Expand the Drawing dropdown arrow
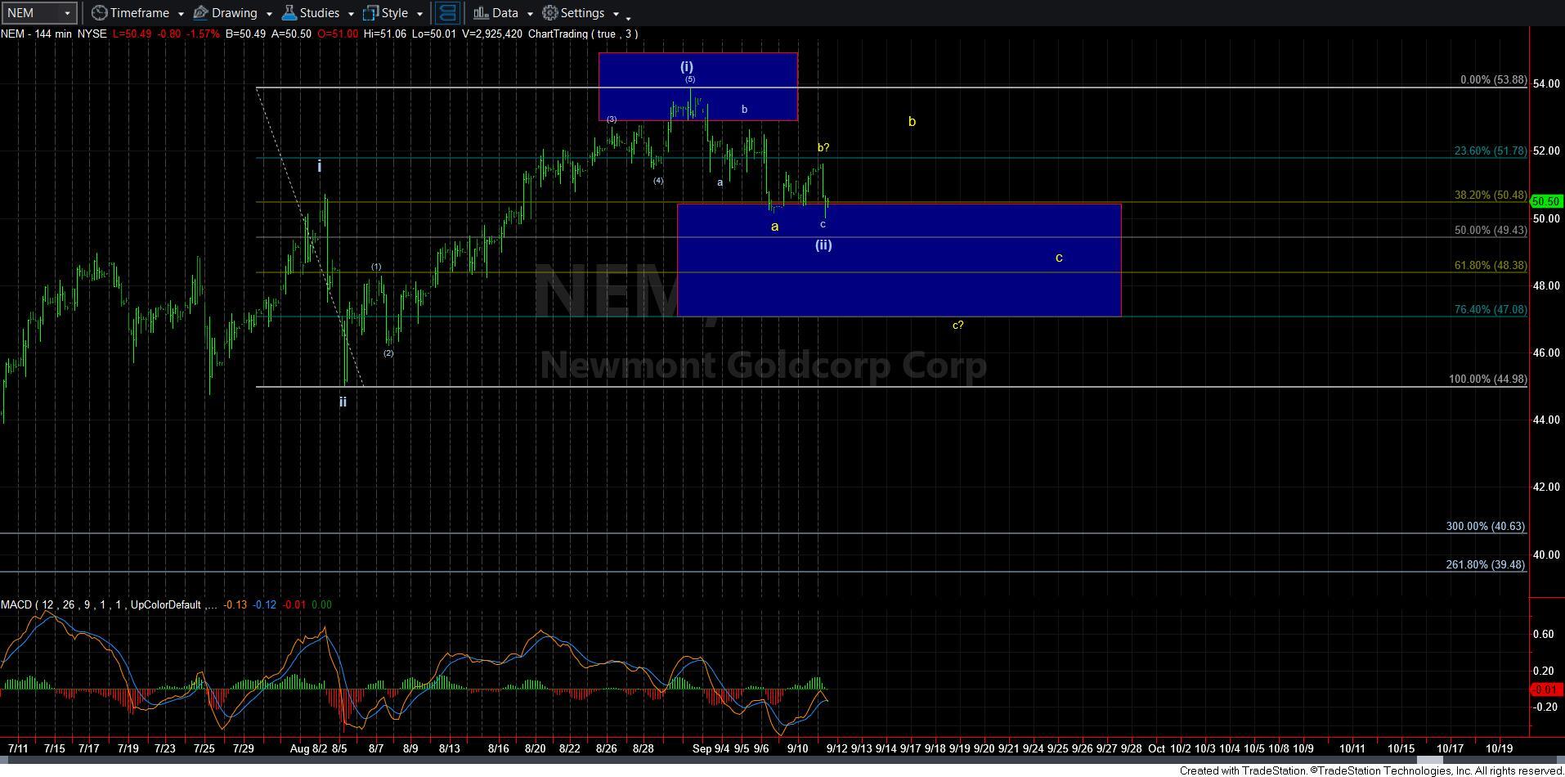 tap(268, 14)
